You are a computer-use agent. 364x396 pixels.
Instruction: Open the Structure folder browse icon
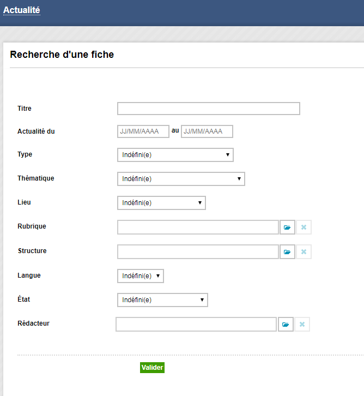(x=287, y=252)
